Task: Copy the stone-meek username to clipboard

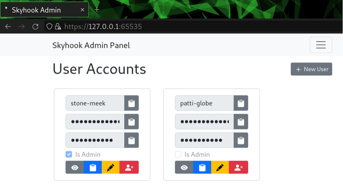Action: 131,103
